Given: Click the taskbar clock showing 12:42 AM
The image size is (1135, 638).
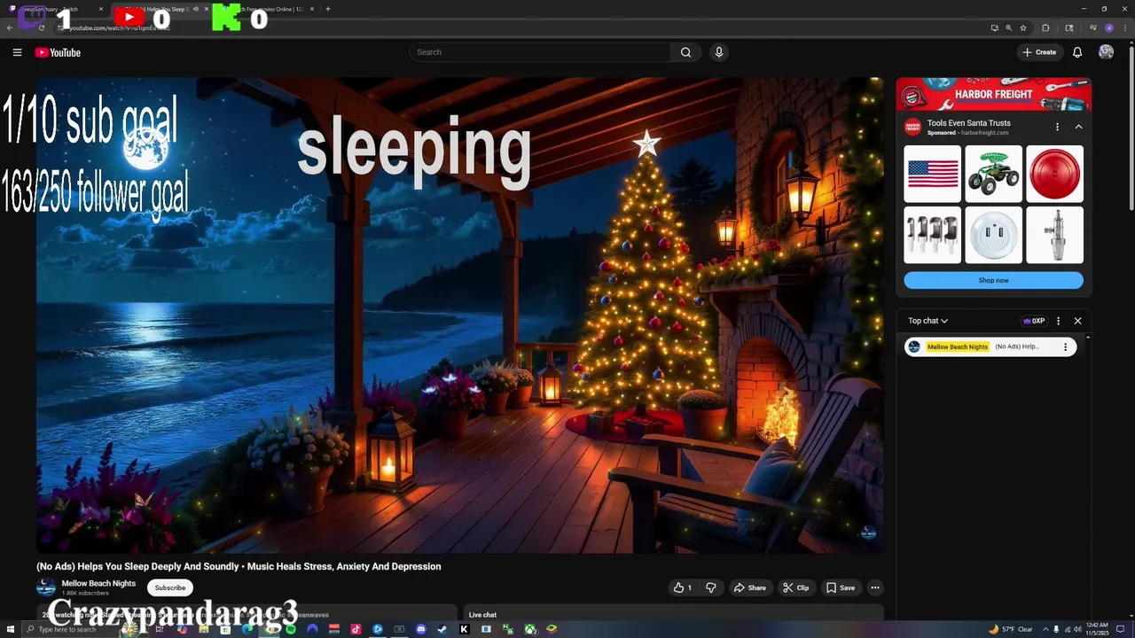Looking at the screenshot, I should click(x=1097, y=629).
